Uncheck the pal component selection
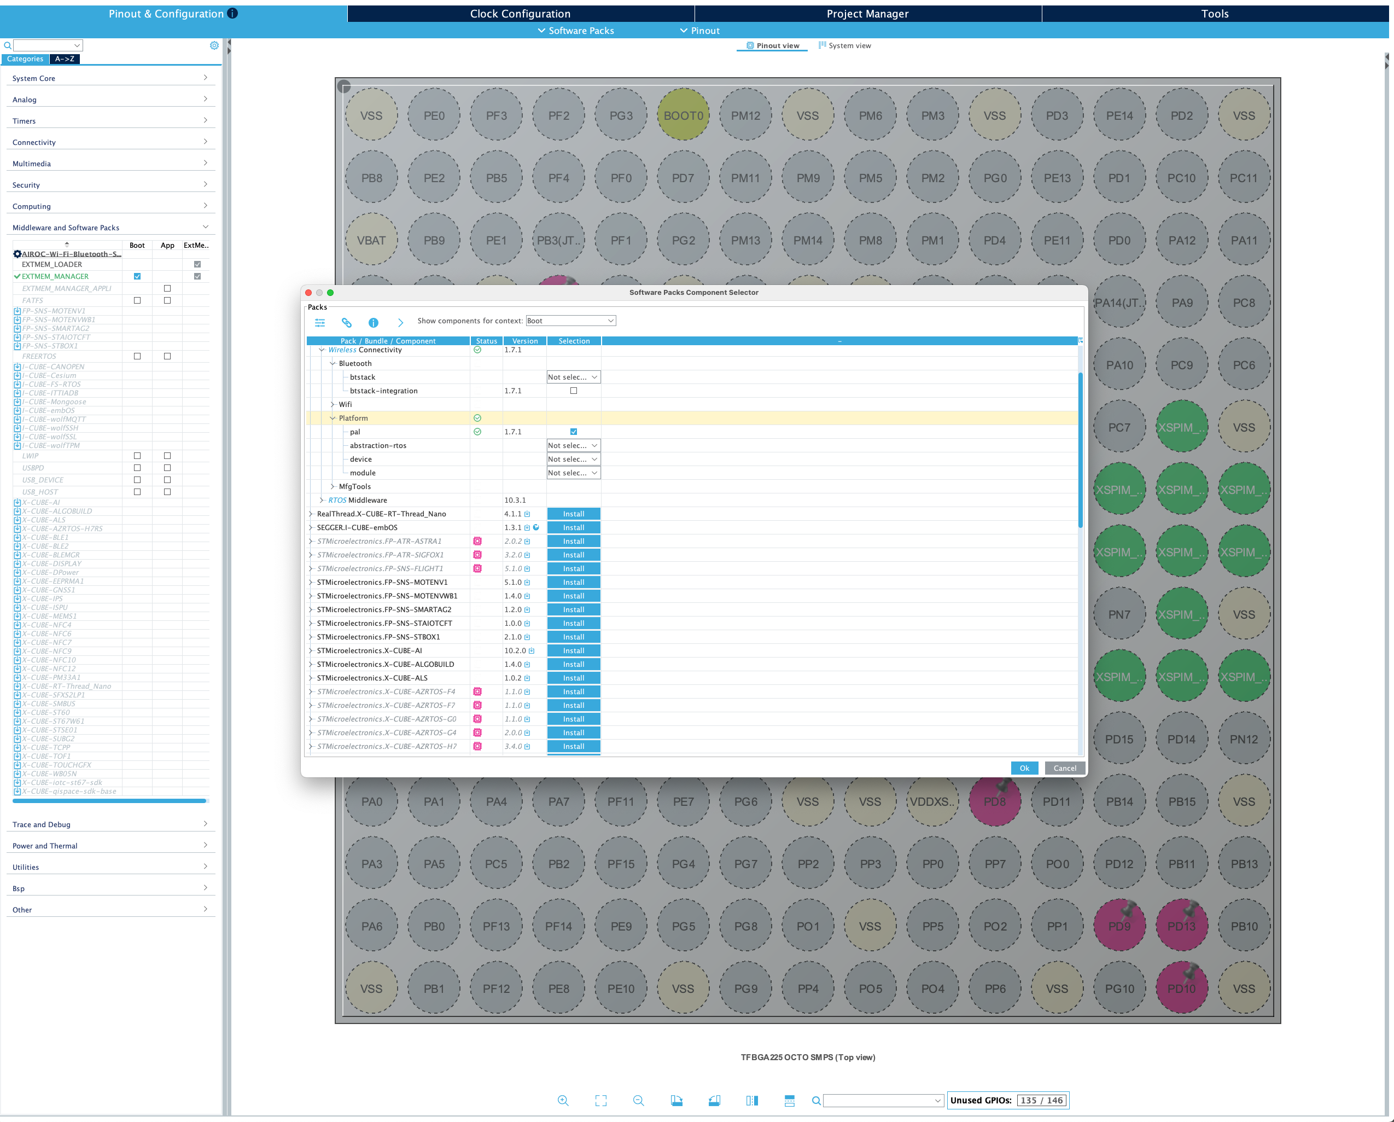This screenshot has height=1122, width=1394. click(573, 431)
